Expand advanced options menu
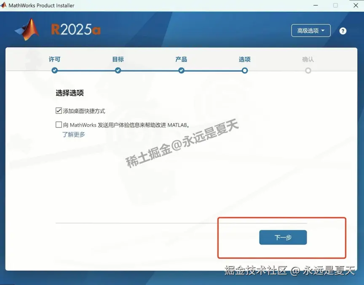The image size is (364, 285). point(311,30)
